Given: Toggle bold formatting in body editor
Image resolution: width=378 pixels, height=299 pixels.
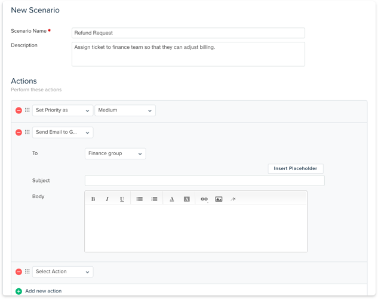Looking at the screenshot, I should point(93,199).
